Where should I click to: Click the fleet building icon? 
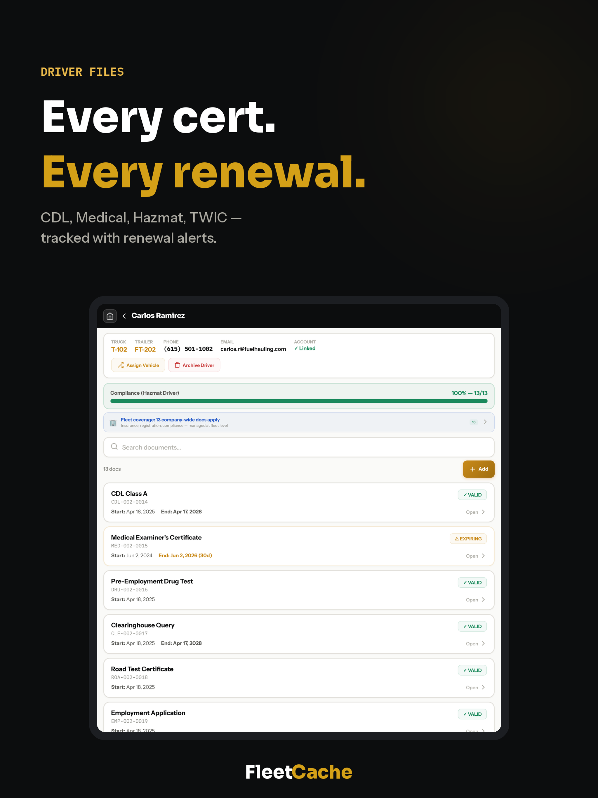[x=113, y=423]
